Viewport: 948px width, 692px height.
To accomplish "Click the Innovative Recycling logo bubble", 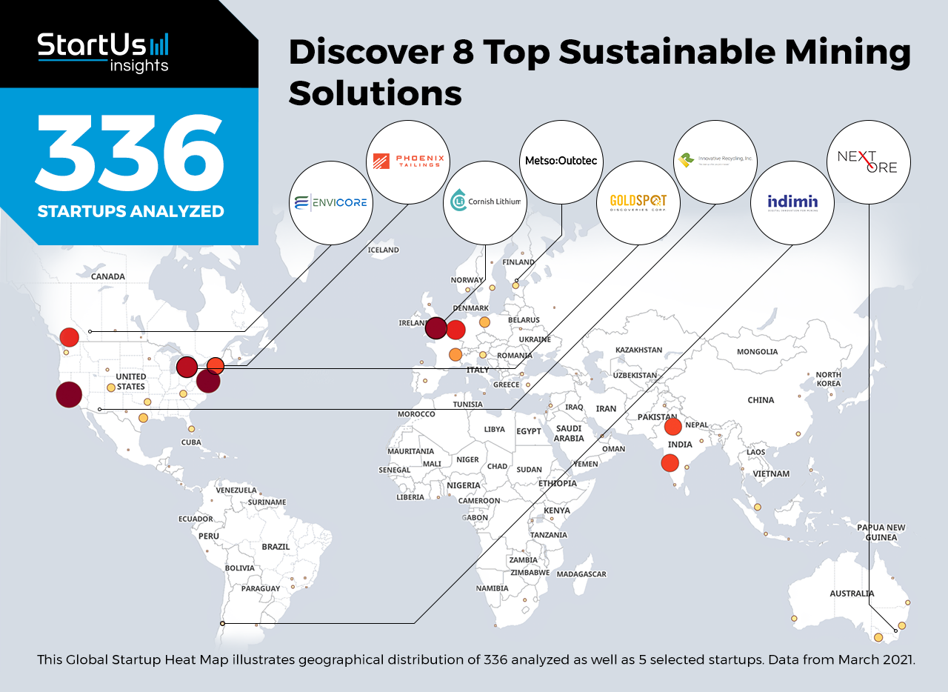I will click(715, 162).
